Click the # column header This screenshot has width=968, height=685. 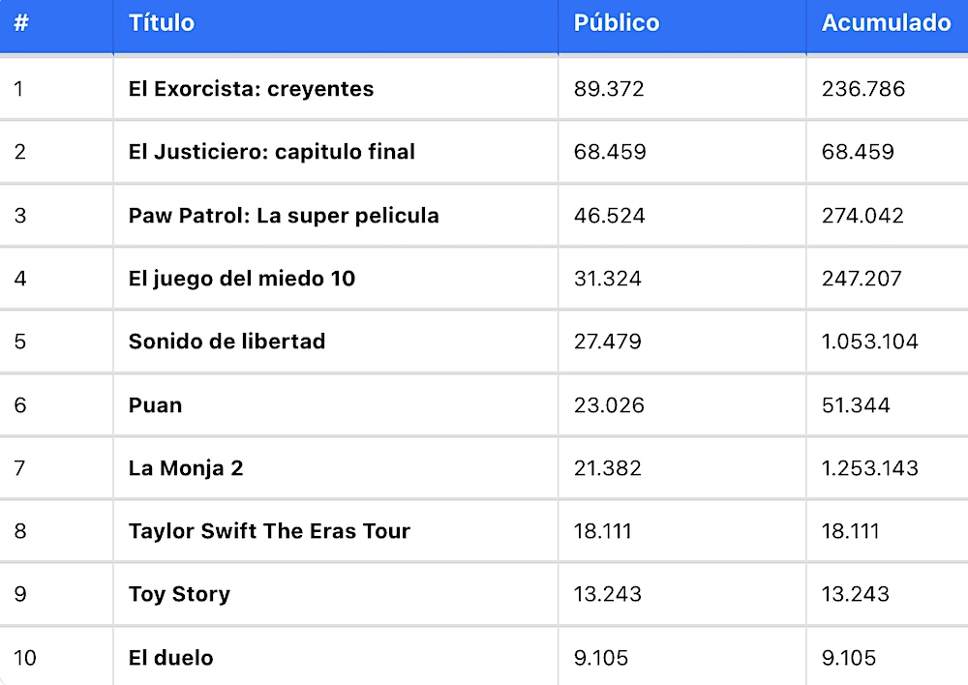(x=21, y=23)
